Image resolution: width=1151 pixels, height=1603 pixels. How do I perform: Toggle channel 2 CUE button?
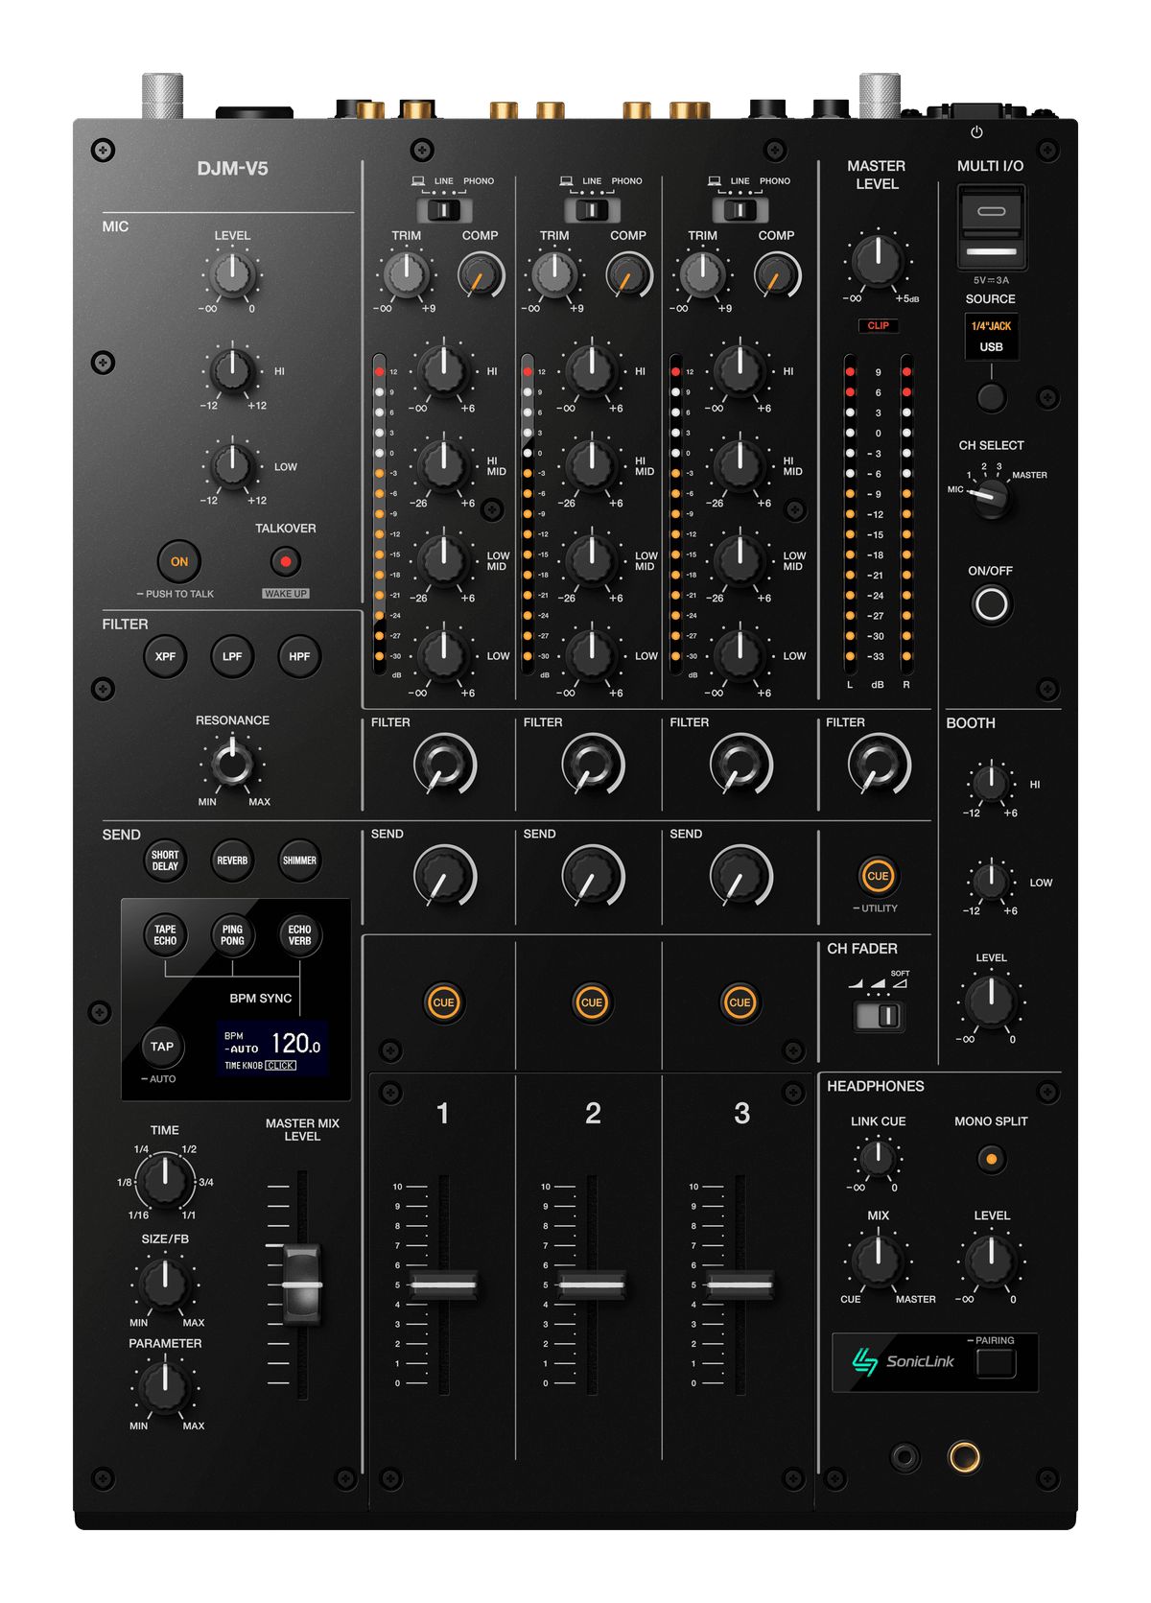[592, 1002]
